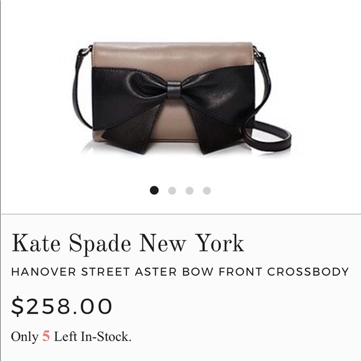Go to the third carousel dot
The height and width of the screenshot is (361, 361).
(x=189, y=190)
